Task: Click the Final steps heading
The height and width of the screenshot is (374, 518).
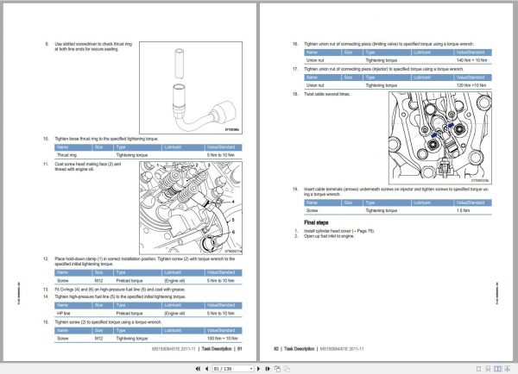Action: click(x=316, y=222)
